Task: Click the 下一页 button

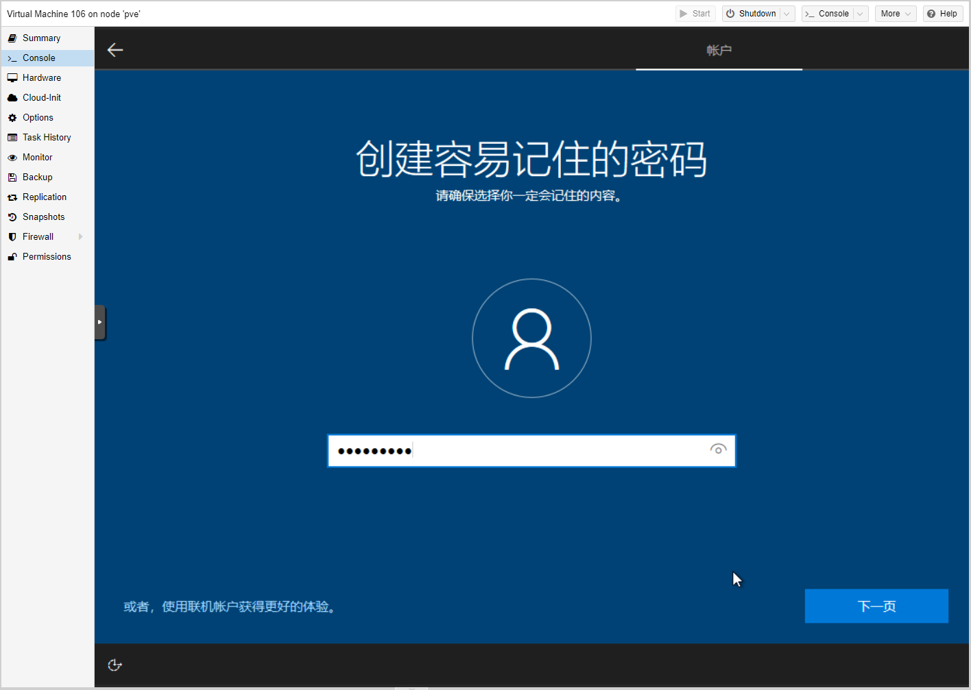Action: coord(876,606)
